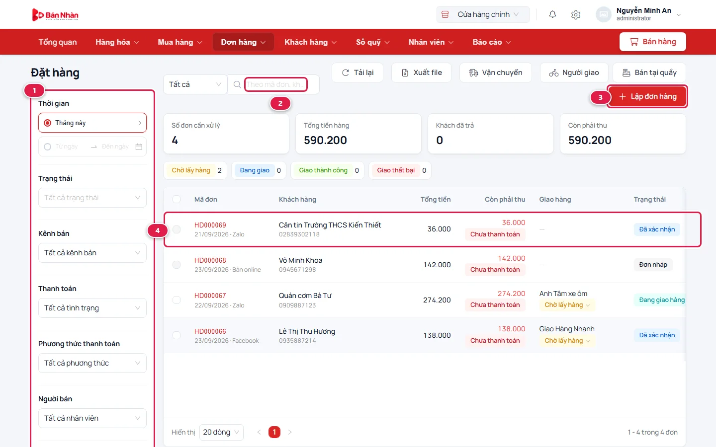
Task: Tick the checkbox for order HD000068
Action: coord(177,265)
